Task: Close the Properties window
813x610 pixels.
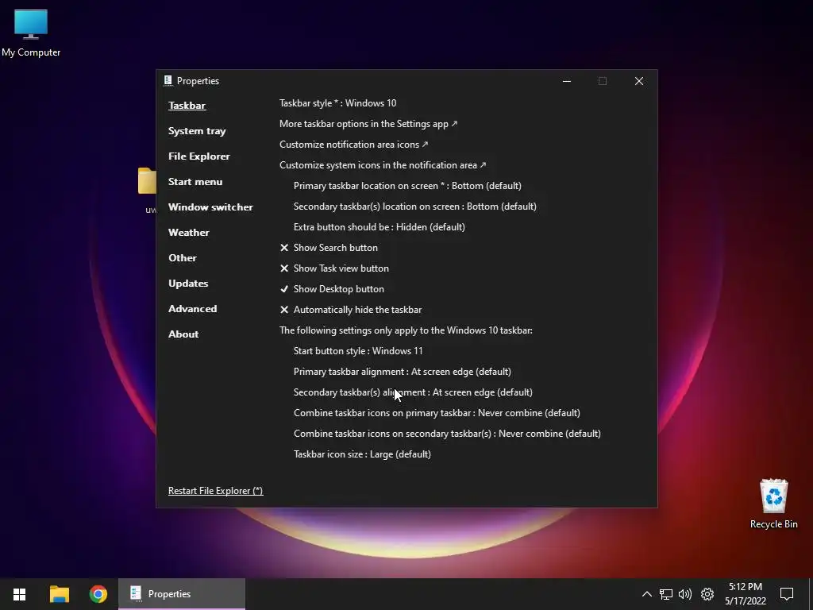Action: [x=639, y=81]
